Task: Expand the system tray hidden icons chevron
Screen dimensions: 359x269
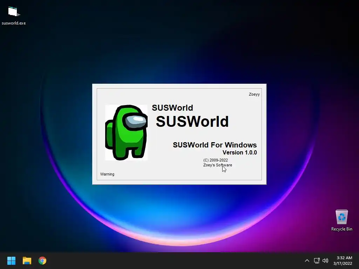Action: tap(307, 261)
